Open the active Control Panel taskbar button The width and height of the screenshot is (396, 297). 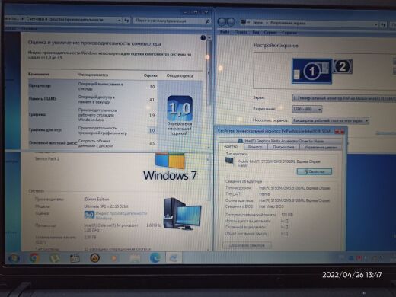[174, 258]
